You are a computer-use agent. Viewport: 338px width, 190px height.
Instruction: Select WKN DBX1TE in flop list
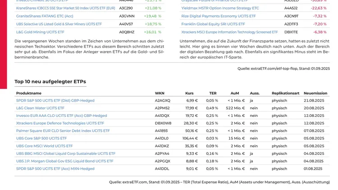(x=291, y=32)
